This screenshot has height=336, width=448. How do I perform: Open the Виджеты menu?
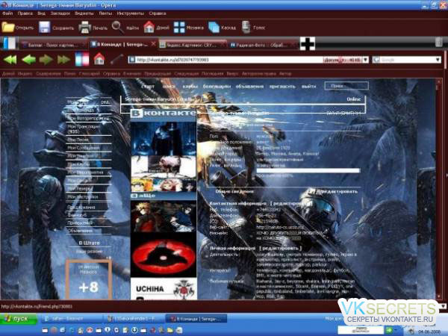tap(84, 13)
